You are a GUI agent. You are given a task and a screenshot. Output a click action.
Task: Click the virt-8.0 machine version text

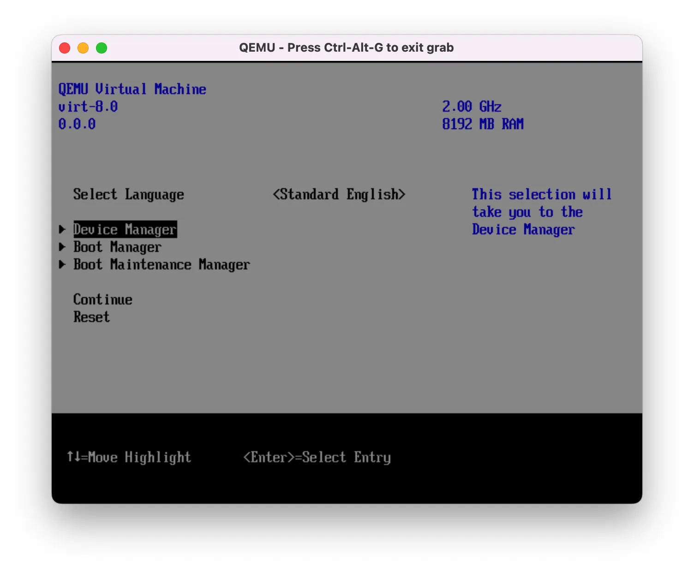point(88,107)
